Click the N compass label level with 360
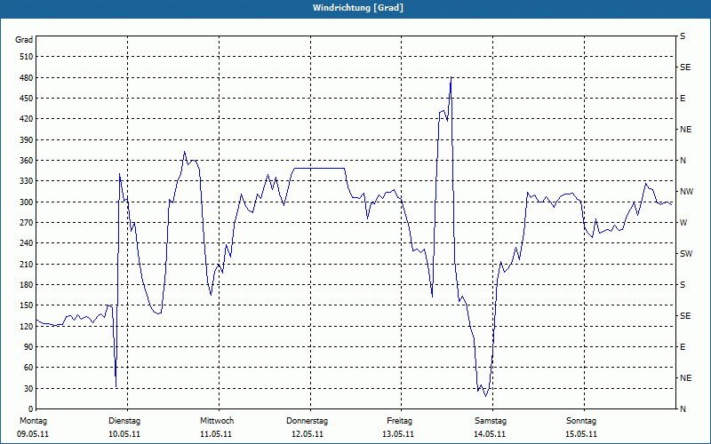Image resolution: width=711 pixels, height=444 pixels. [683, 161]
